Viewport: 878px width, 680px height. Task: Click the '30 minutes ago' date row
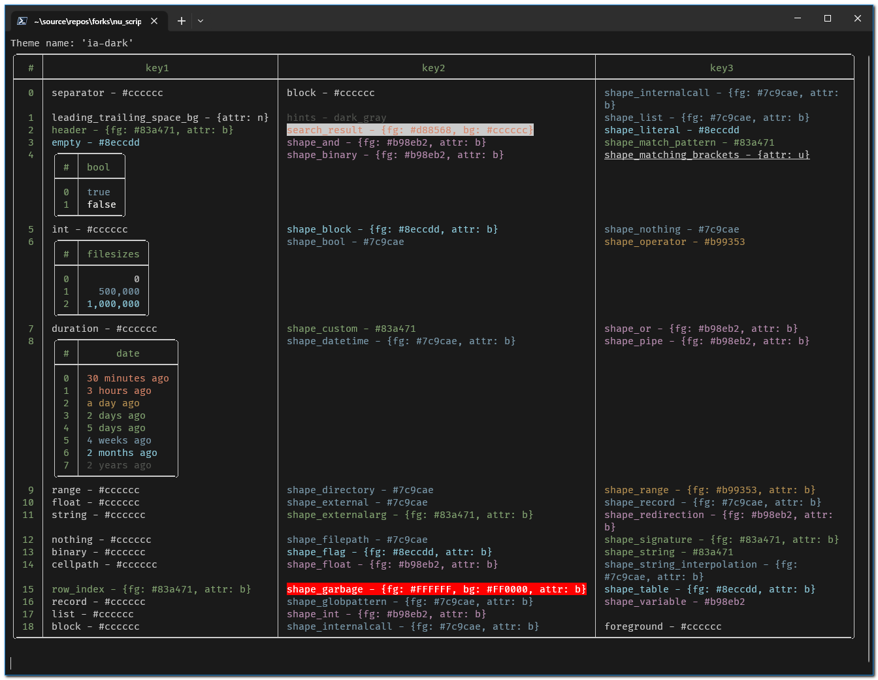point(128,378)
